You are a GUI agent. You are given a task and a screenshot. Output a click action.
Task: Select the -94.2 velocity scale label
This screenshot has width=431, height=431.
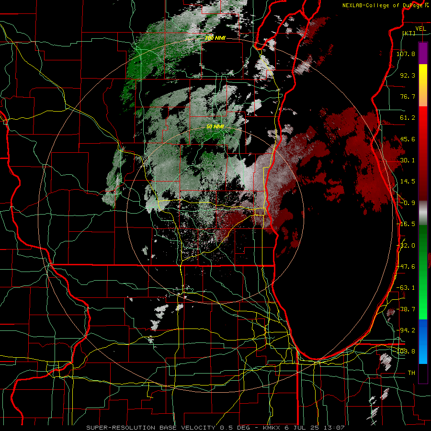pyautogui.click(x=406, y=330)
